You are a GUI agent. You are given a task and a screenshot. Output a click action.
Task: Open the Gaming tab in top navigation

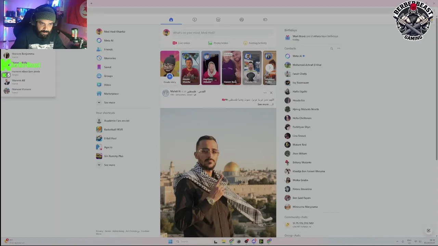265,19
